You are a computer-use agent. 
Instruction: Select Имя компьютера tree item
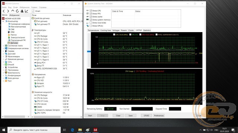click(18, 27)
